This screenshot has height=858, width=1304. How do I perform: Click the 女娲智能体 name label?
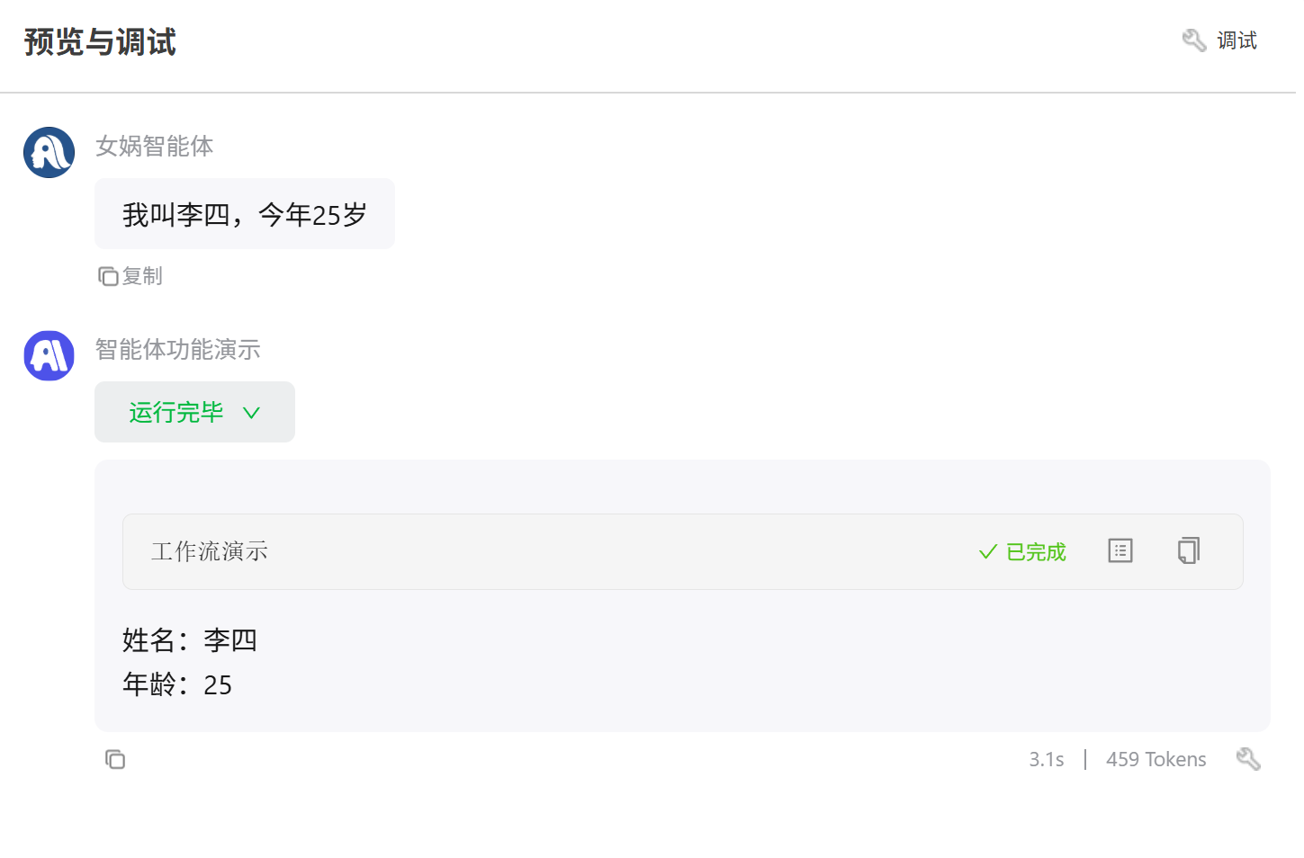pyautogui.click(x=155, y=146)
